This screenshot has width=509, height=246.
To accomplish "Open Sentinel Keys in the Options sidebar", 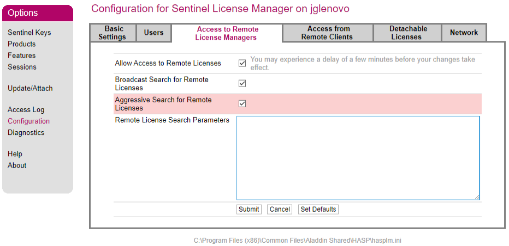I will pyautogui.click(x=29, y=33).
